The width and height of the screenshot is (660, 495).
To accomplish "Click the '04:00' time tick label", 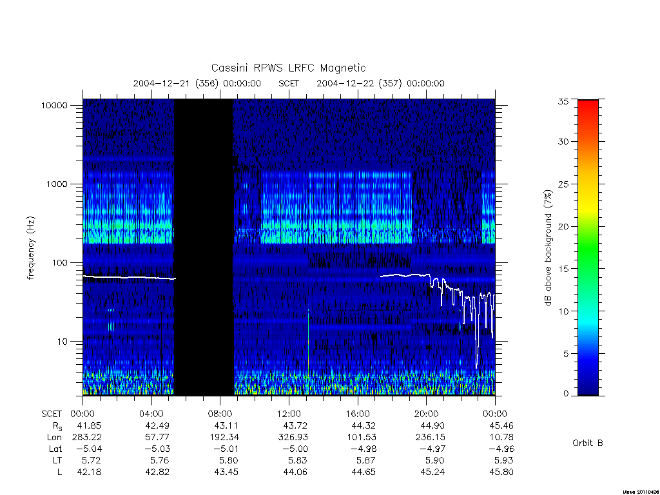I will [151, 414].
